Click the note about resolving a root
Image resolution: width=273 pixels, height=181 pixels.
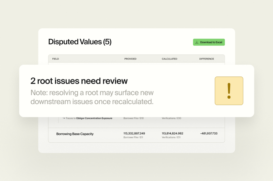point(92,97)
